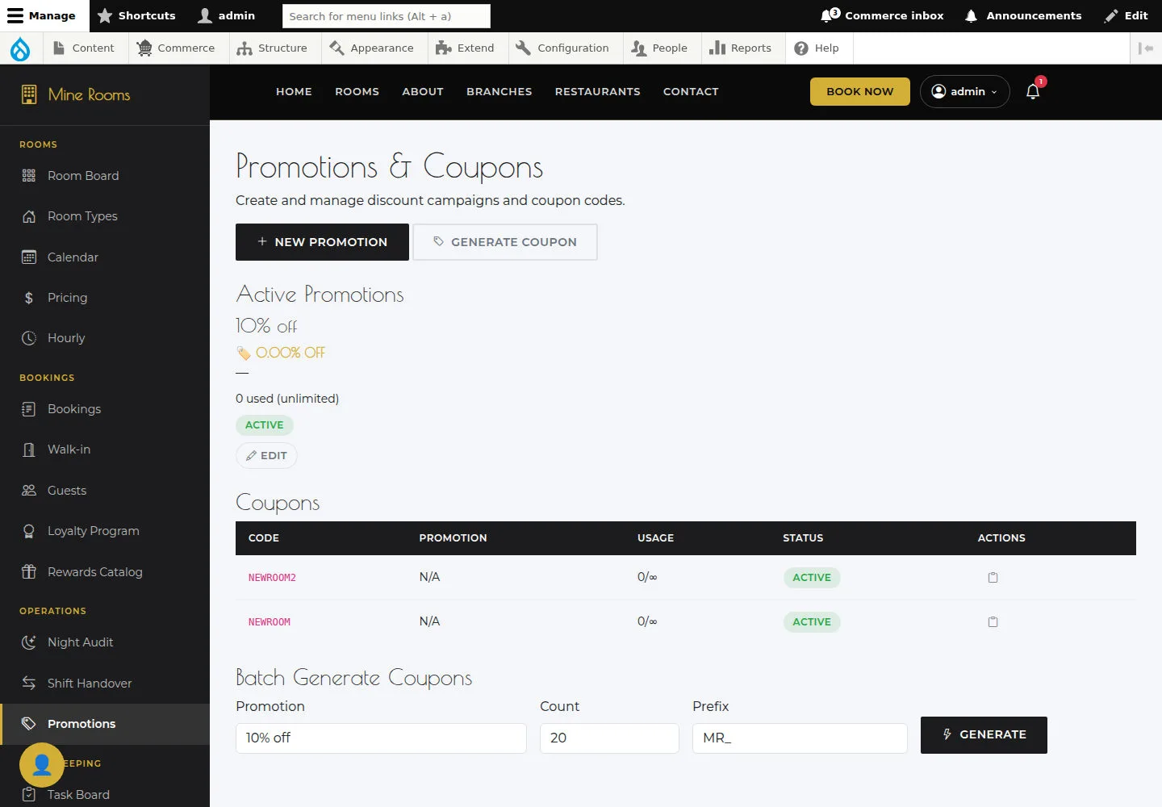Open Announcements in top bar
Screen dimensions: 1162x807
coord(1023,15)
